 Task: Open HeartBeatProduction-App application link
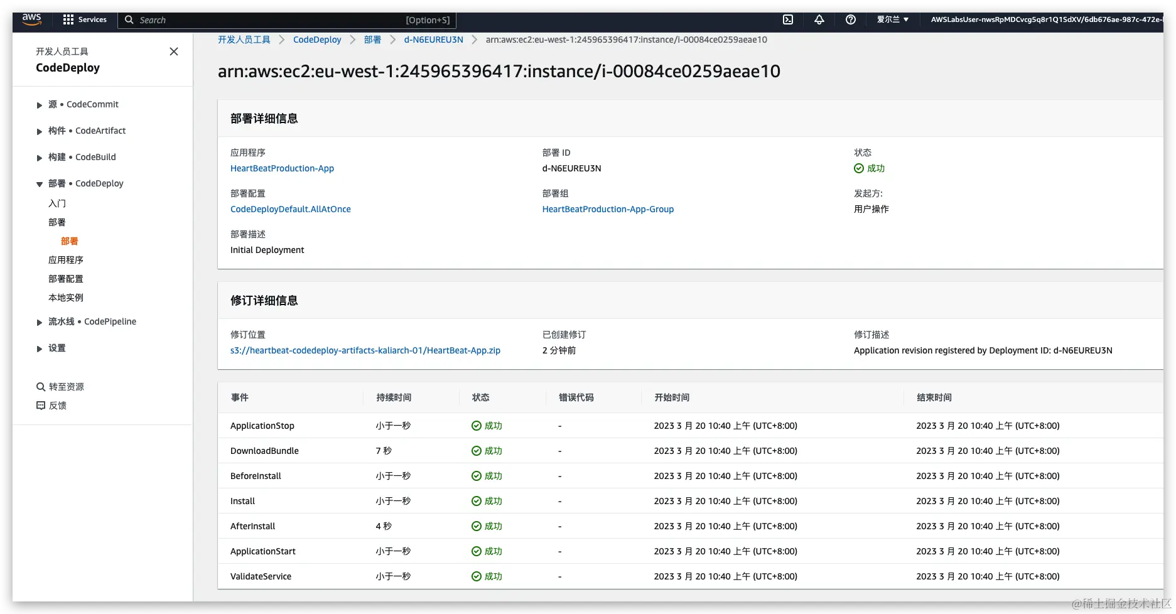pos(282,168)
